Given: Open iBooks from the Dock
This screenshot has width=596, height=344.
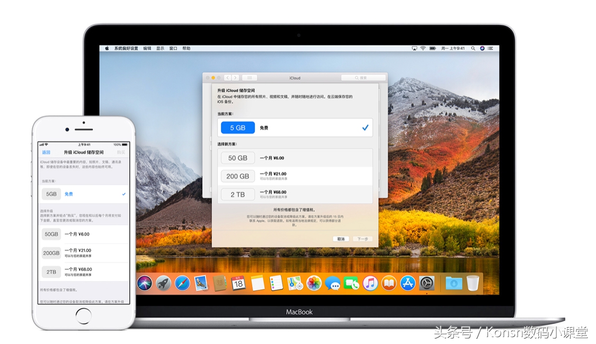Looking at the screenshot, I should [x=389, y=283].
